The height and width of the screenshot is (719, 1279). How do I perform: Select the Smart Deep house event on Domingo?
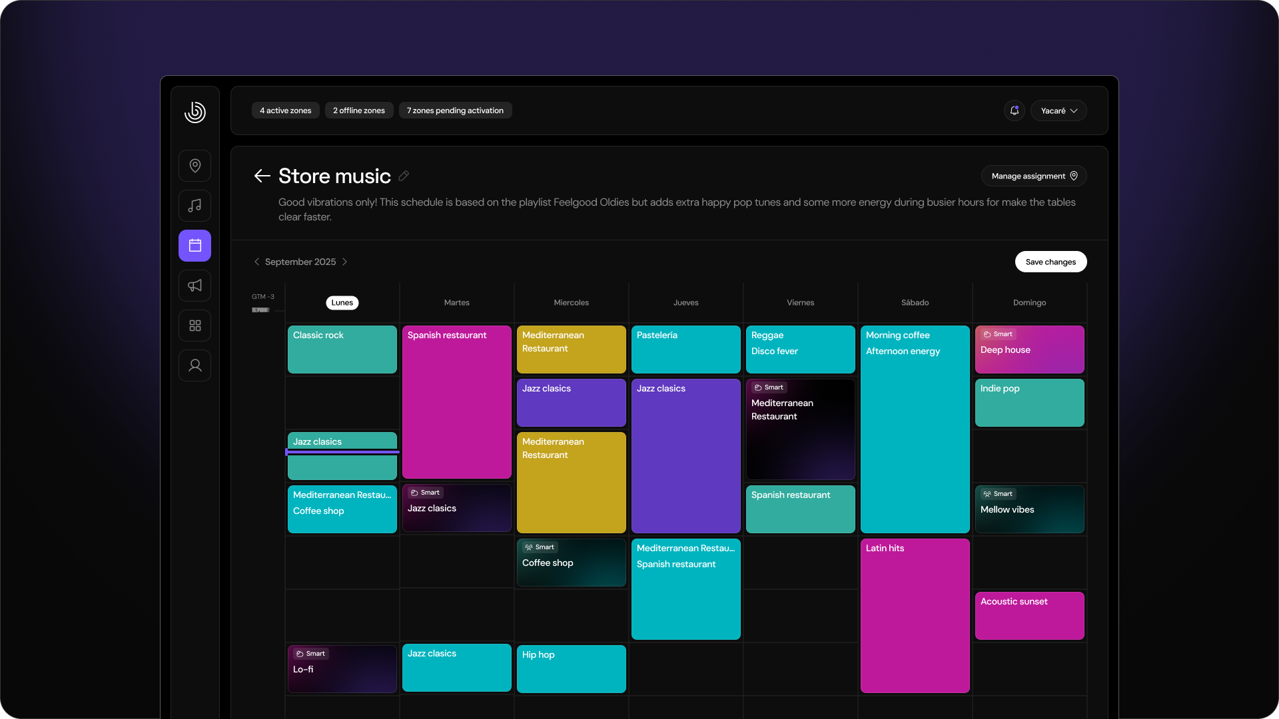point(1029,349)
